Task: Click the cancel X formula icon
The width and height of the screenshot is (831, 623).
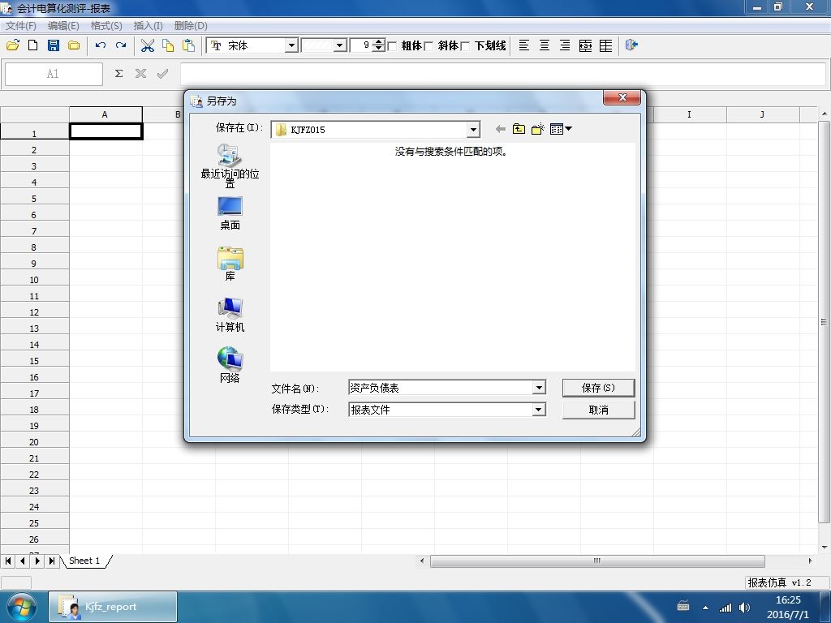Action: [140, 74]
